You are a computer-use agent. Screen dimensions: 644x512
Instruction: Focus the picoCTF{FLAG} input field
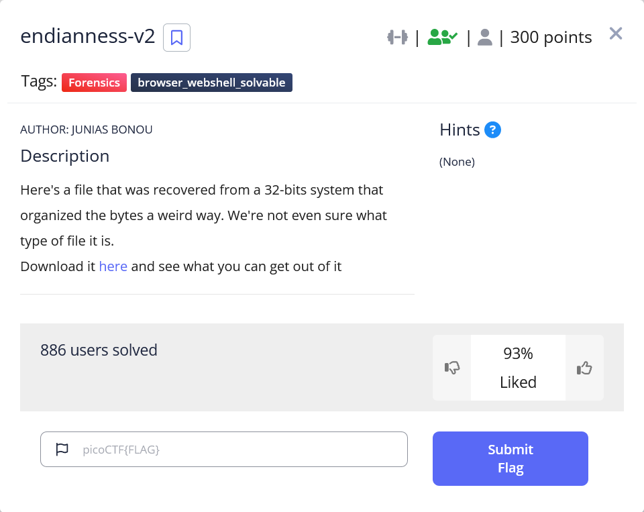[x=224, y=449]
